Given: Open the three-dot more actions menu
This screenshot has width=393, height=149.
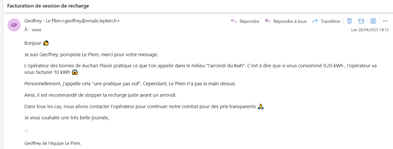Looking at the screenshot, I should (x=385, y=21).
